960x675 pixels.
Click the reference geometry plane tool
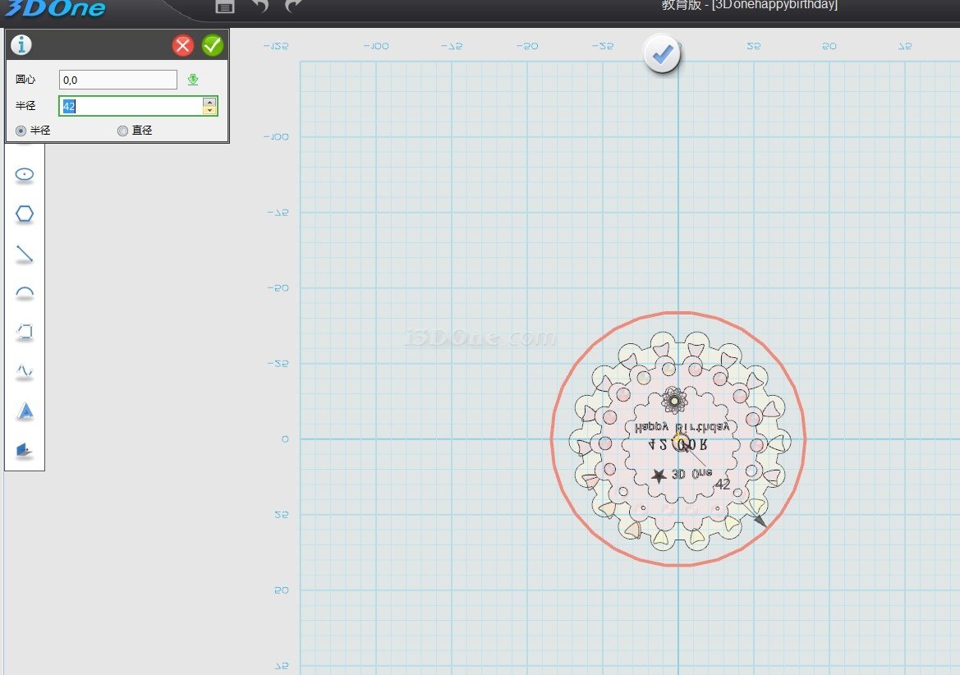pos(25,450)
